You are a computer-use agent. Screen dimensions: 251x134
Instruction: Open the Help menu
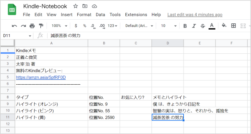click(x=156, y=15)
